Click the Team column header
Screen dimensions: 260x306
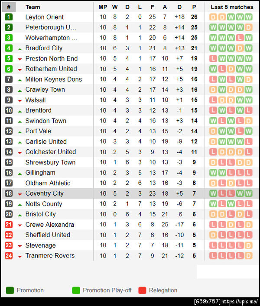coord(33,7)
